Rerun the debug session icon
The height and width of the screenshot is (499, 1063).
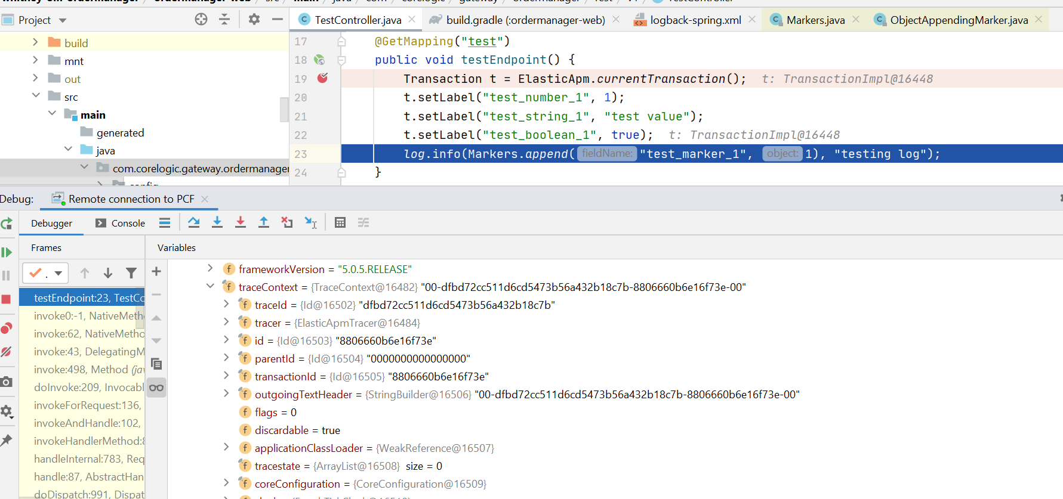(7, 224)
